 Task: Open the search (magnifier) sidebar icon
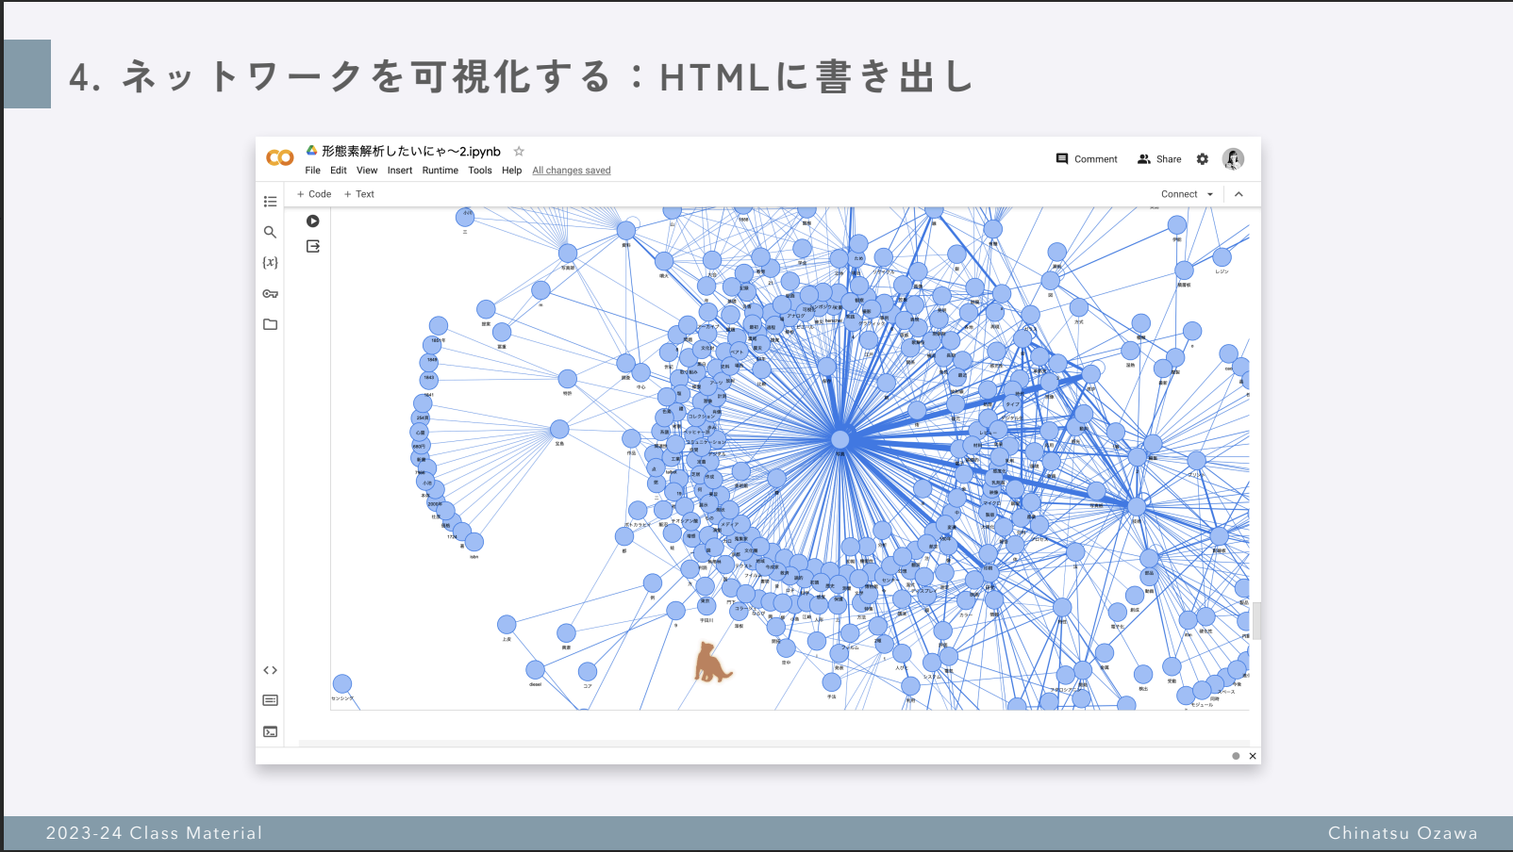(271, 232)
